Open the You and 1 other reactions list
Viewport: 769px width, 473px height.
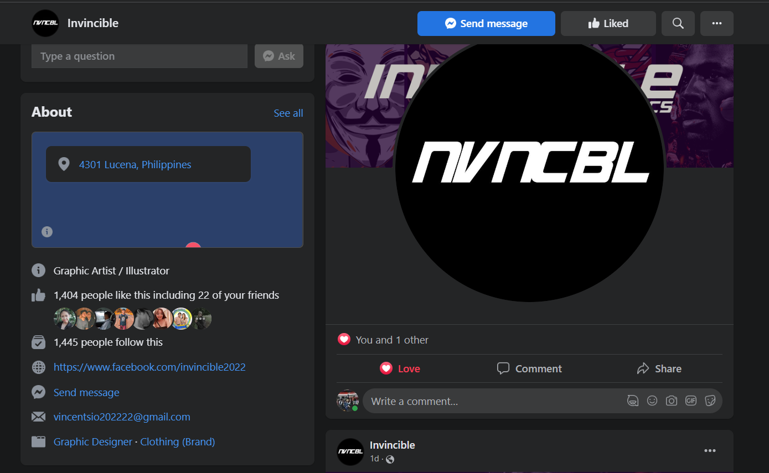[392, 340]
